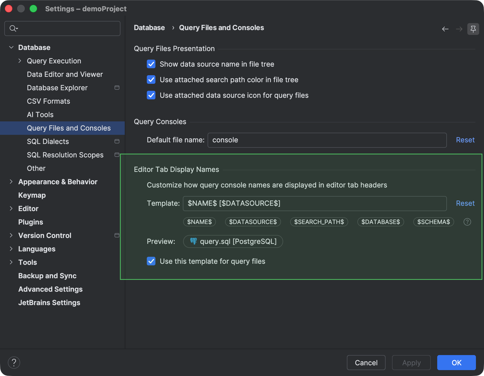Insert the $SEARCH_PATH$ variable chip

(319, 222)
